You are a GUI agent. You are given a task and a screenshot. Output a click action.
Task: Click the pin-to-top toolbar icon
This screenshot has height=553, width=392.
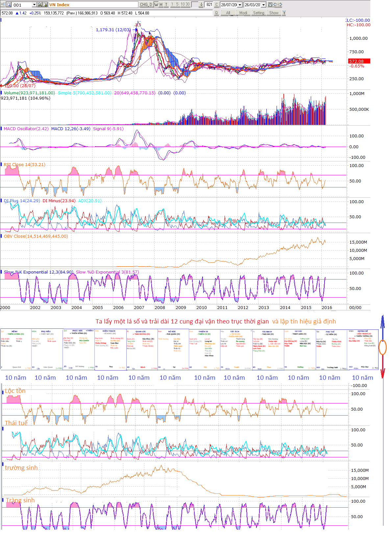pos(284,13)
